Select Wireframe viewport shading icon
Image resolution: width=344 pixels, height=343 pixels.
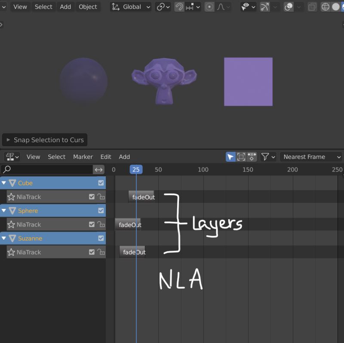pos(326,6)
